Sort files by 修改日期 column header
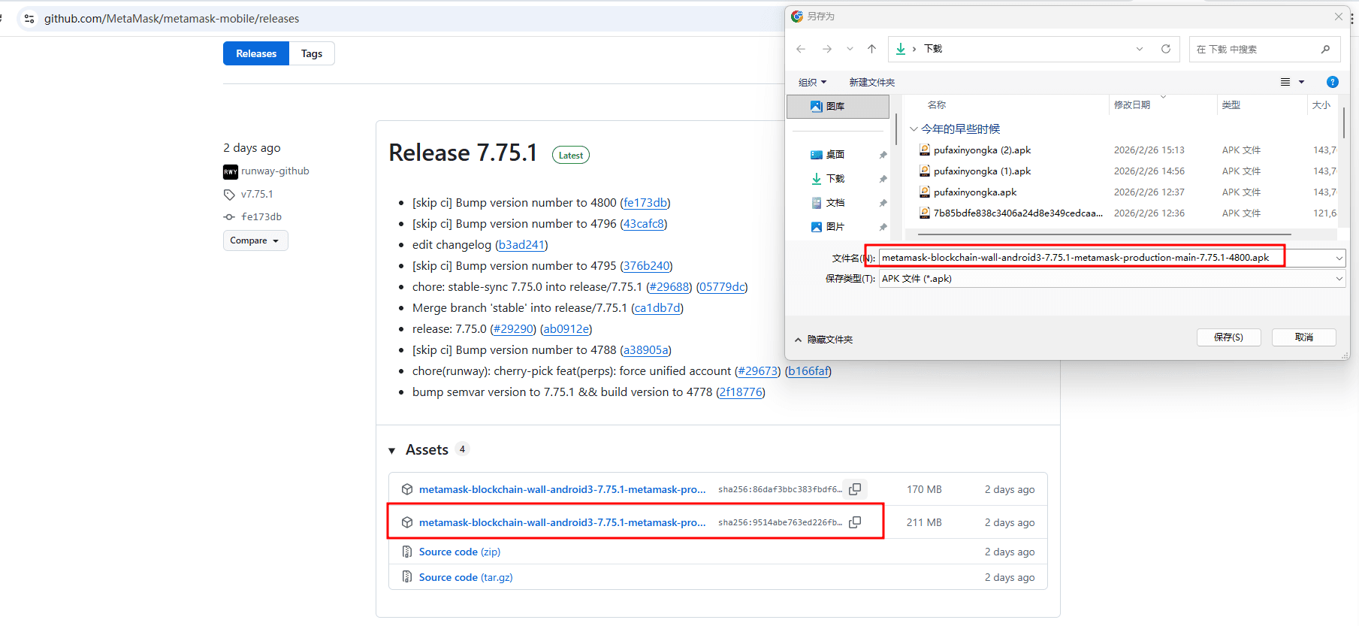Image resolution: width=1359 pixels, height=626 pixels. coord(1132,105)
